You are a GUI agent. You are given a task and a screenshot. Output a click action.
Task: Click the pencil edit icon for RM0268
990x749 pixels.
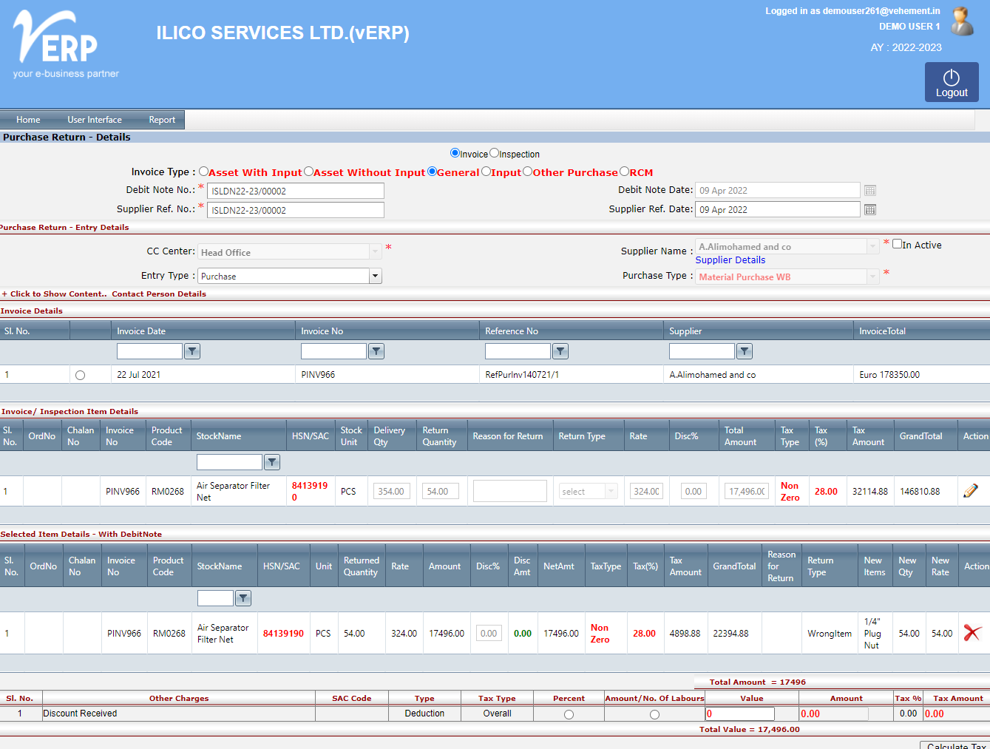coord(971,491)
